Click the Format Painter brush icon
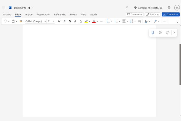The image size is (181, 121). coord(21,21)
